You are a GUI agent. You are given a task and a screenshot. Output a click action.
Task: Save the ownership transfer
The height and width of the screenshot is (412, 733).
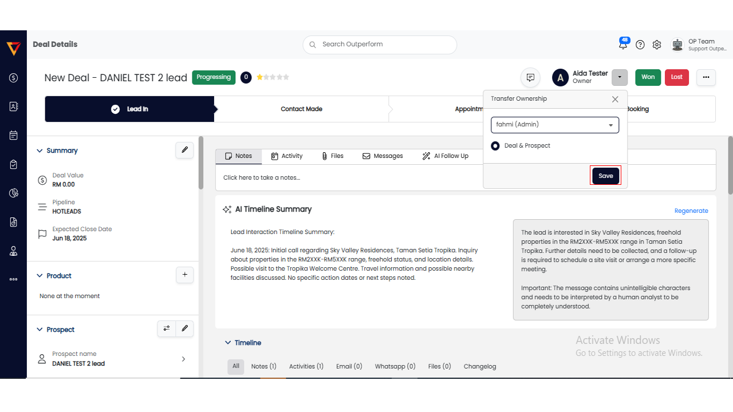point(605,176)
